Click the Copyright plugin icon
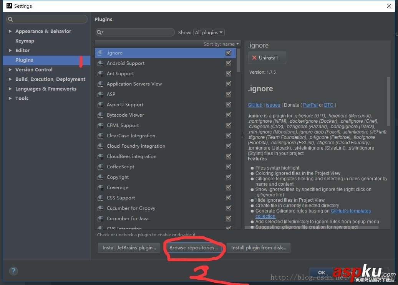The height and width of the screenshot is (285, 398). pos(100,177)
